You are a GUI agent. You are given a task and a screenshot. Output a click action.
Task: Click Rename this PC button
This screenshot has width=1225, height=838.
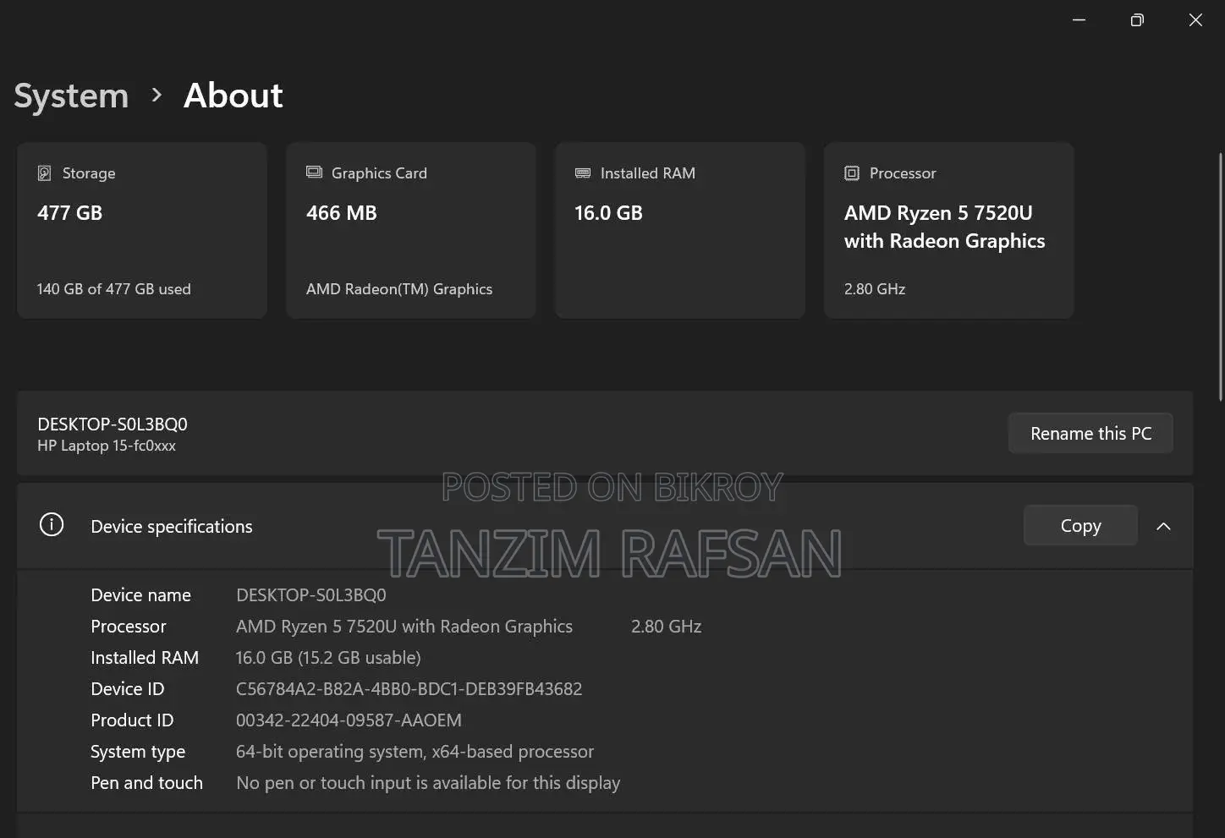pyautogui.click(x=1090, y=433)
